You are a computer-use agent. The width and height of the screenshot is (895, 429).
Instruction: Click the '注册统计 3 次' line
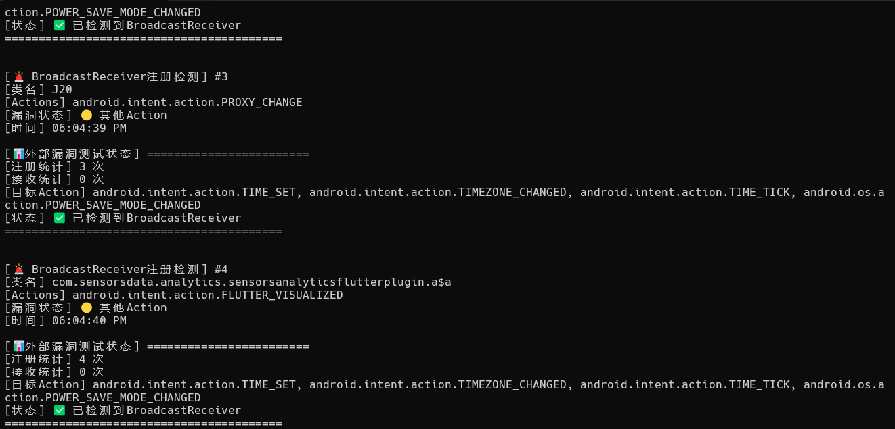(54, 166)
